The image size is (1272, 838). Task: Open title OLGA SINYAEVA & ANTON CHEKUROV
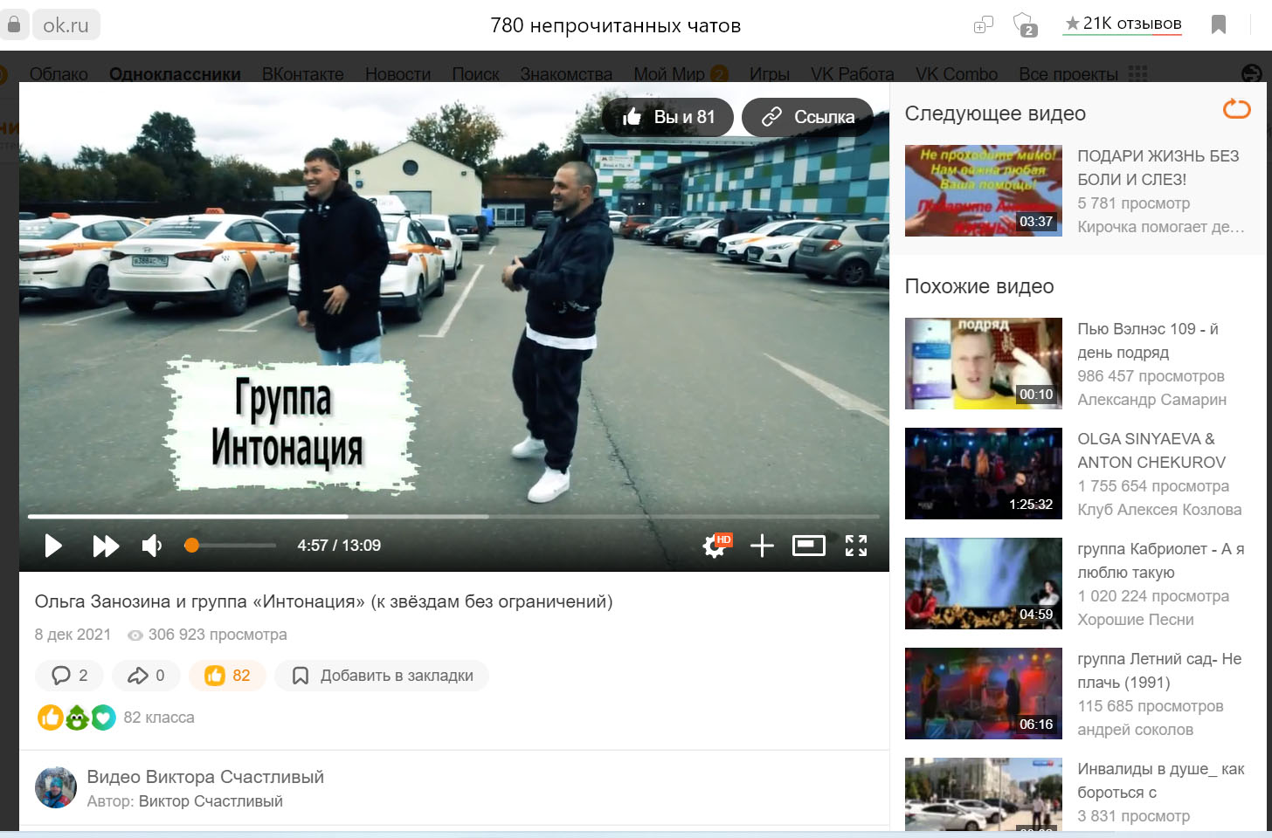[x=1151, y=450]
